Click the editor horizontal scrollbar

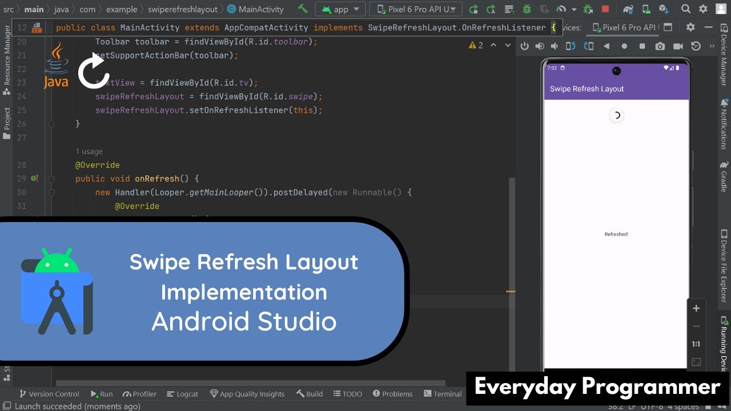pos(250,384)
